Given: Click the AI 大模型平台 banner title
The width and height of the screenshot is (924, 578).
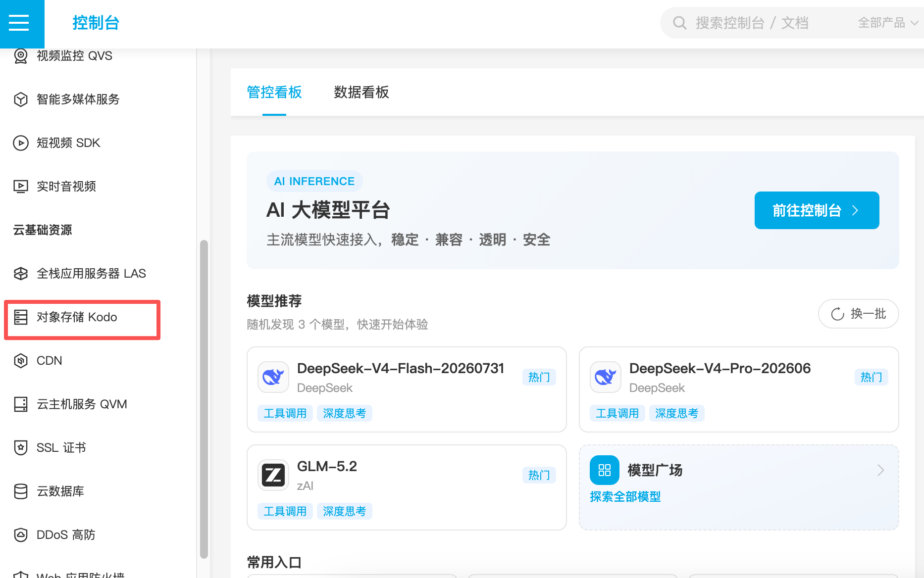Looking at the screenshot, I should [x=328, y=210].
